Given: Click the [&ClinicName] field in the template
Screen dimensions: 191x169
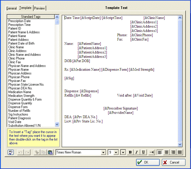Looking at the screenshot, I should tap(154, 18).
